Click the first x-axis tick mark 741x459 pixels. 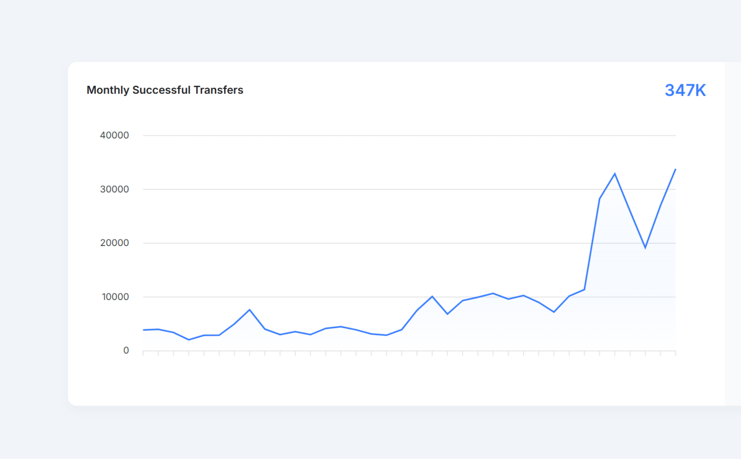tap(143, 353)
